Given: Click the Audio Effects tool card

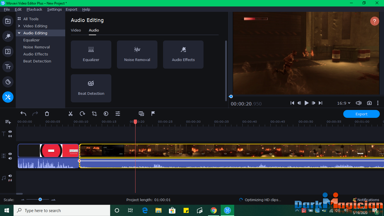Looking at the screenshot, I should (x=183, y=55).
